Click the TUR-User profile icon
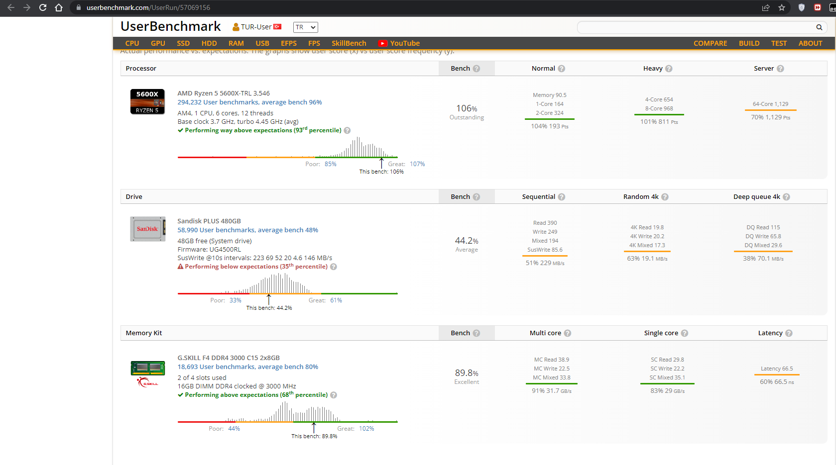Viewport: 836px width, 465px height. pyautogui.click(x=236, y=27)
